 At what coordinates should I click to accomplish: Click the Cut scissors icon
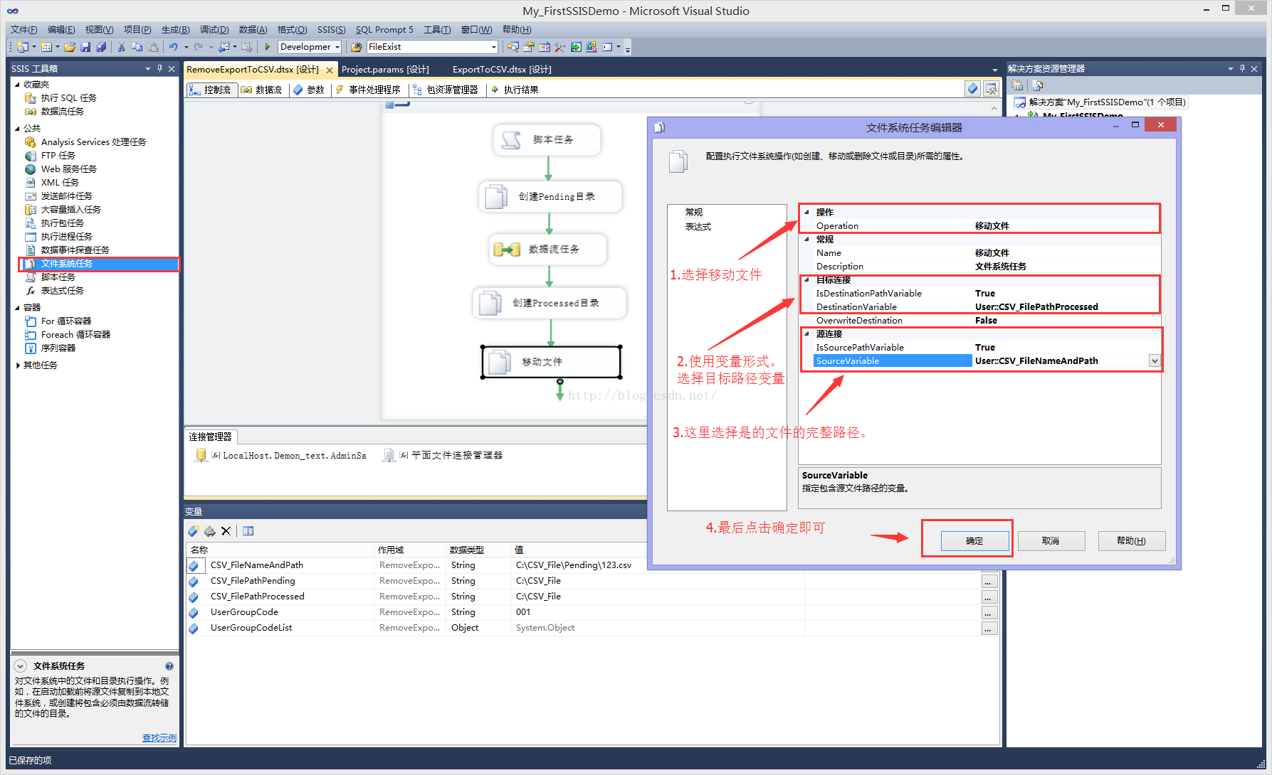[x=121, y=47]
